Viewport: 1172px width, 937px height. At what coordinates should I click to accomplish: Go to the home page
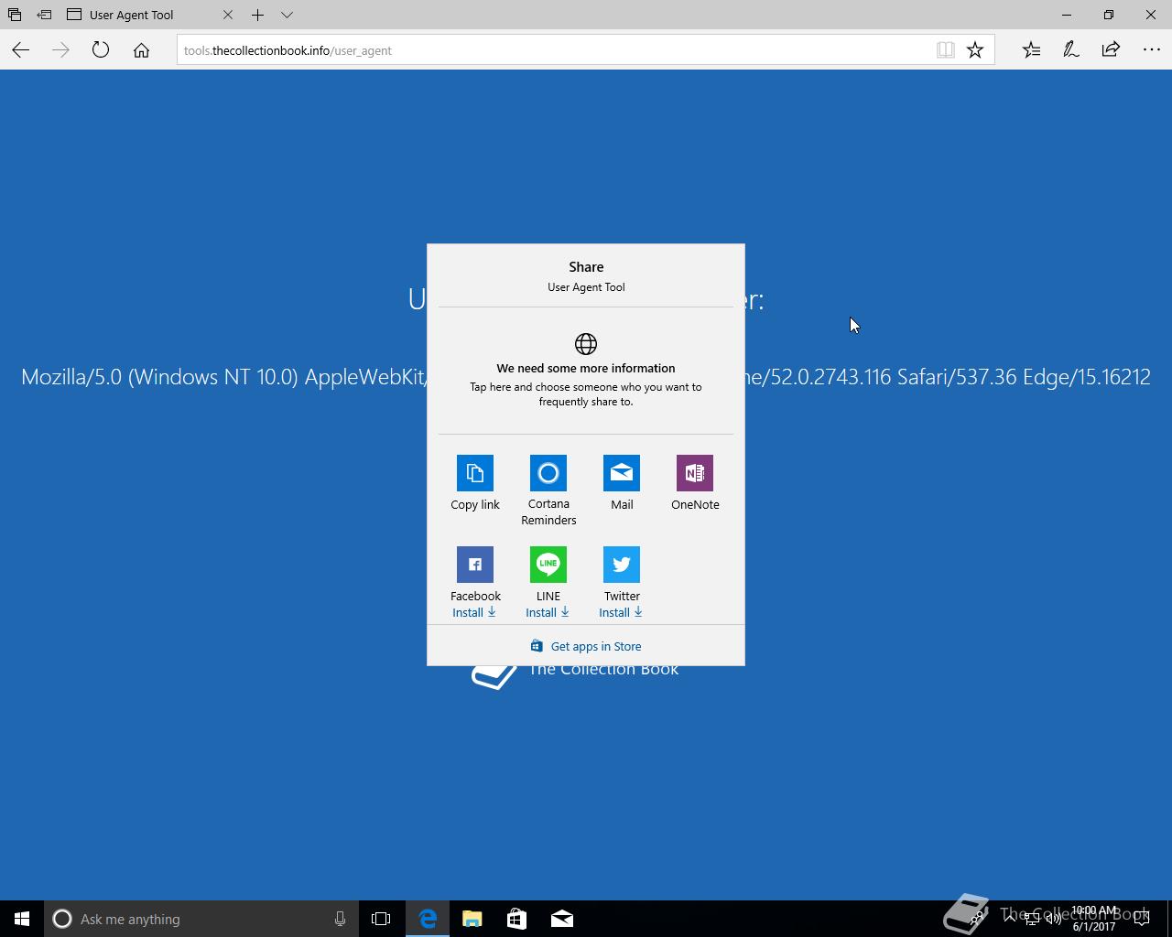141,50
